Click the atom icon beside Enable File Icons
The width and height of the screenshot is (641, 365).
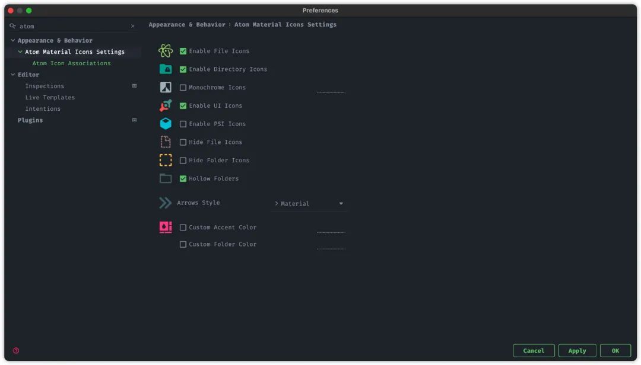[166, 51]
